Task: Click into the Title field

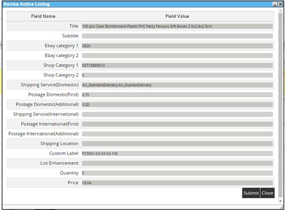Action: 177,26
